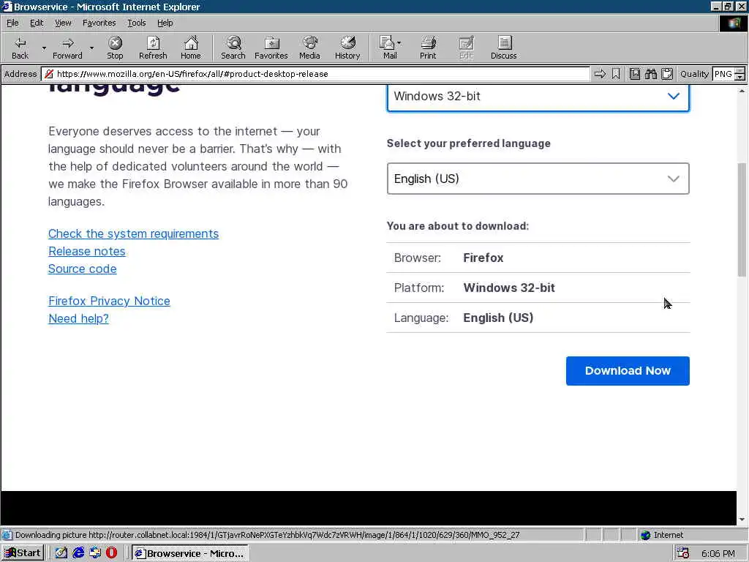Click the desktop quick launch icon left of Opera

[x=95, y=553]
